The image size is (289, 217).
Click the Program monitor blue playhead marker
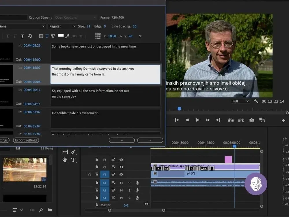coord(179,109)
